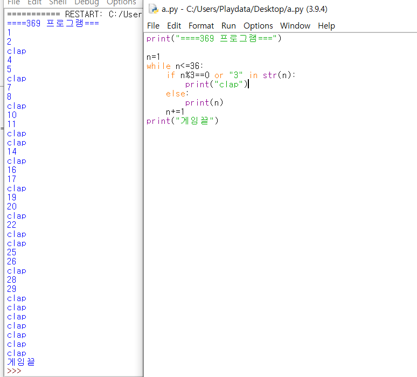Click the output number 26 in shell

(x=12, y=262)
